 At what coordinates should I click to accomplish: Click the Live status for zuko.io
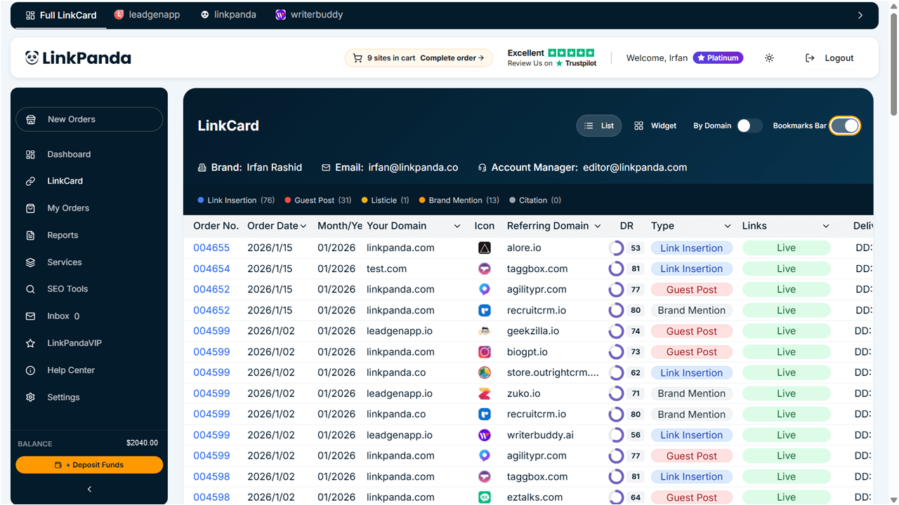(787, 393)
